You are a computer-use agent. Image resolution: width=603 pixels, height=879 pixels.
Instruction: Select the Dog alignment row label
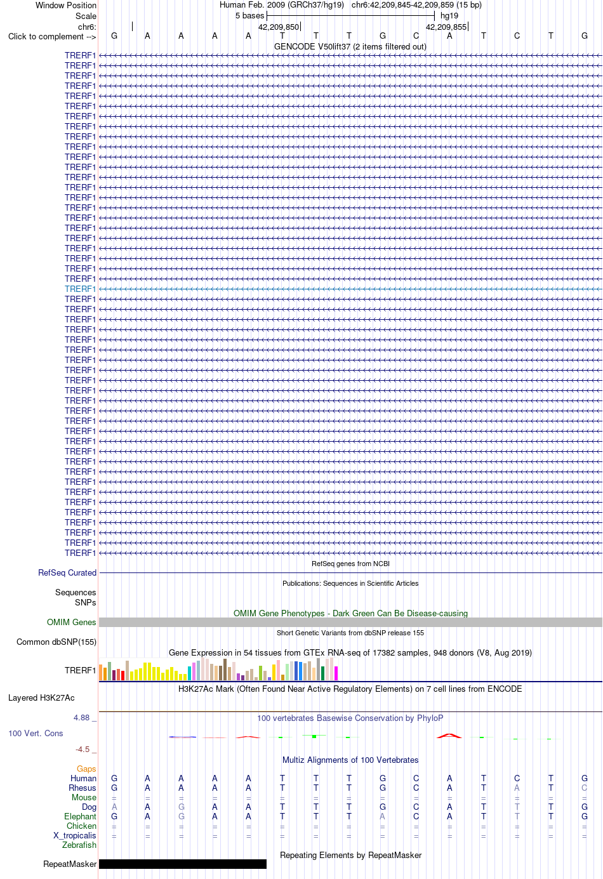pos(89,807)
